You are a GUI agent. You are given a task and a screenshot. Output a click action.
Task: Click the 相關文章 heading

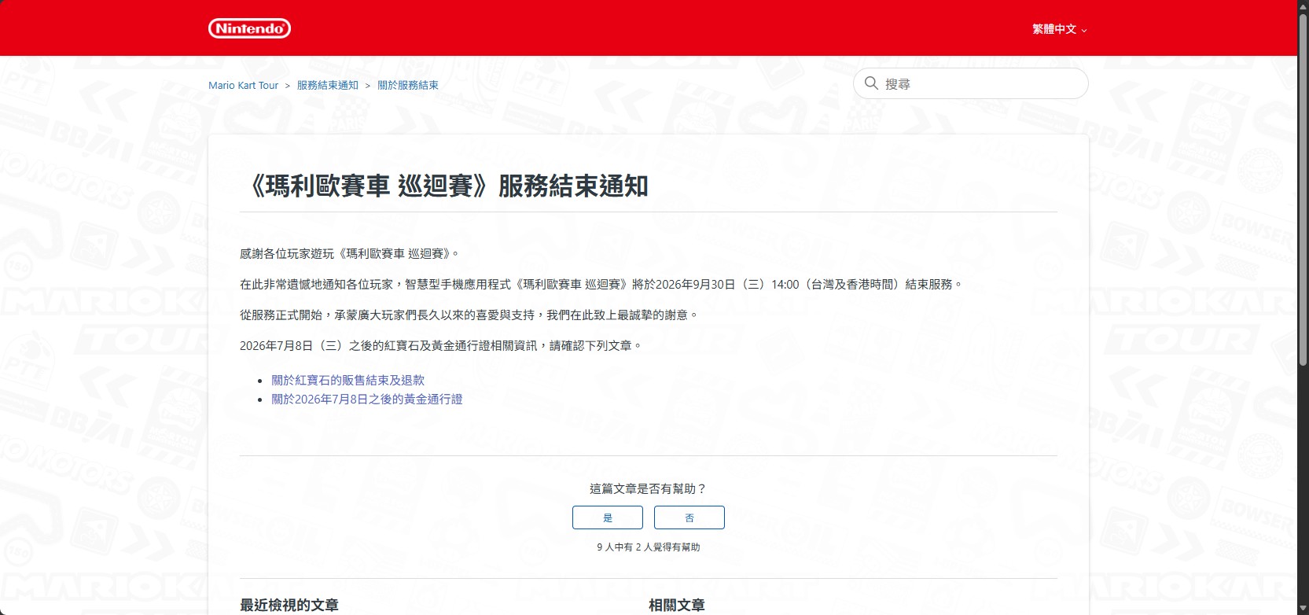[x=676, y=605]
